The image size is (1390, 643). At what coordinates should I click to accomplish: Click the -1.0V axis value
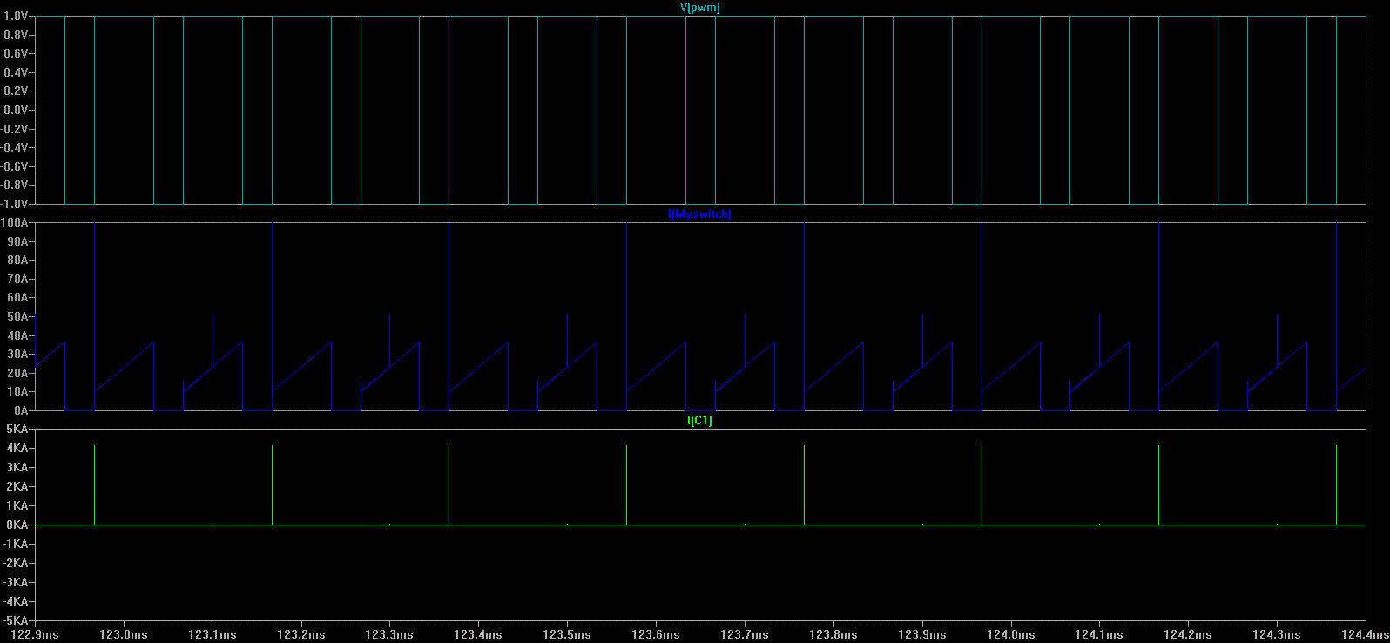13,204
